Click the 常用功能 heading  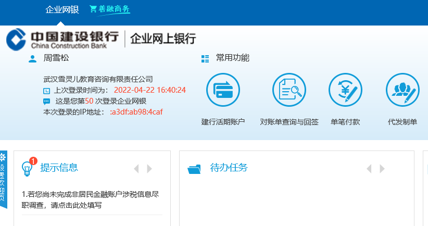pyautogui.click(x=233, y=58)
